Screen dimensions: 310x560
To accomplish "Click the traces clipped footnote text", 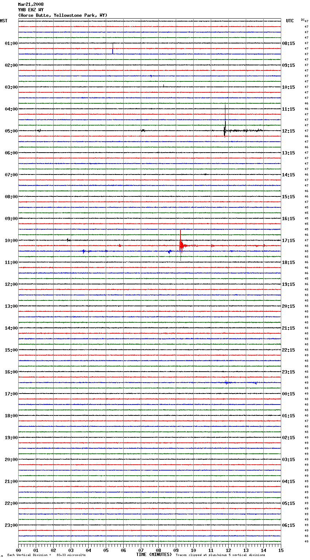I will (220, 555).
